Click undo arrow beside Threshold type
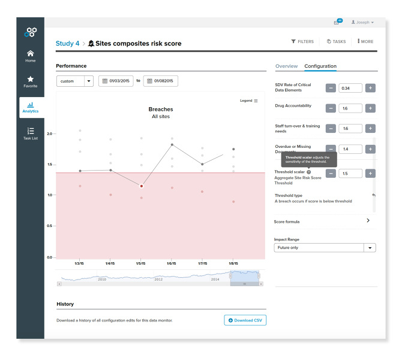 [x=374, y=195]
